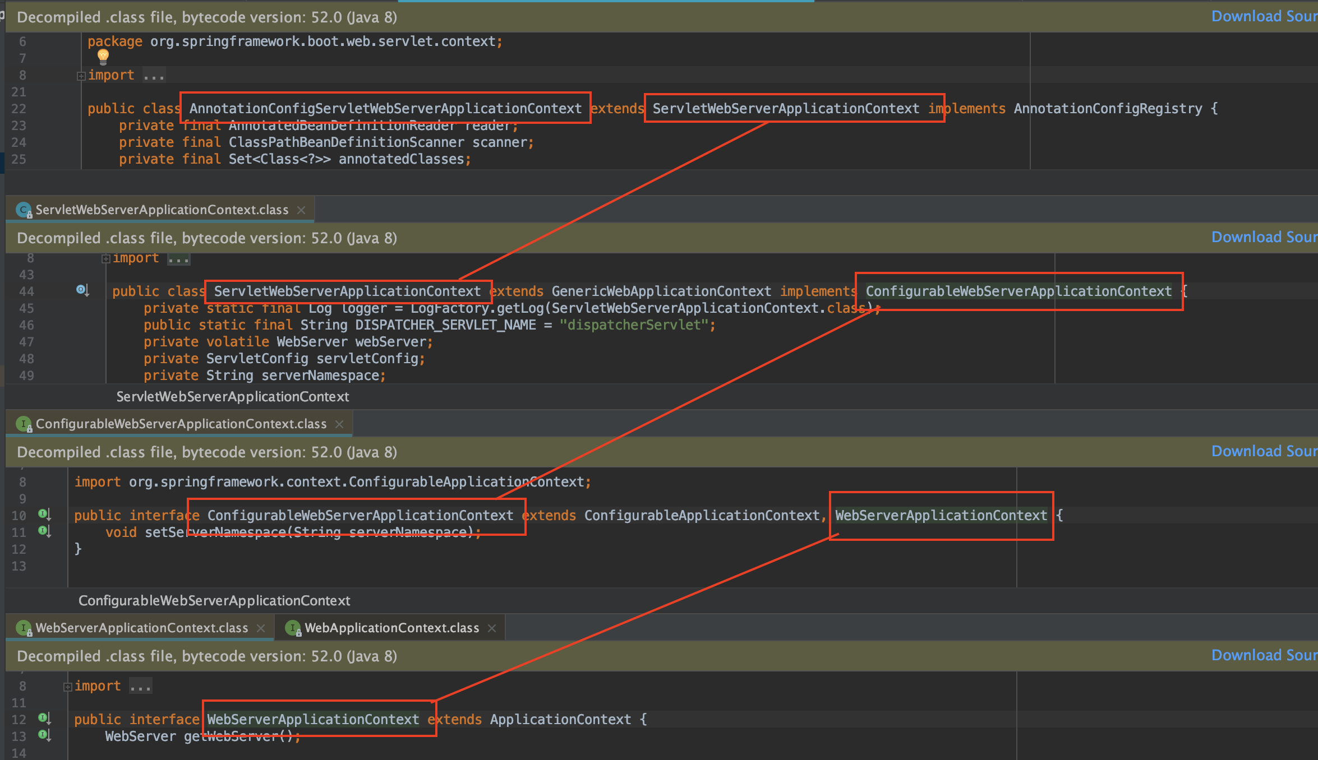
Task: Expand folded imports above ServletWebServerApplicationContext class declaration
Action: [106, 258]
